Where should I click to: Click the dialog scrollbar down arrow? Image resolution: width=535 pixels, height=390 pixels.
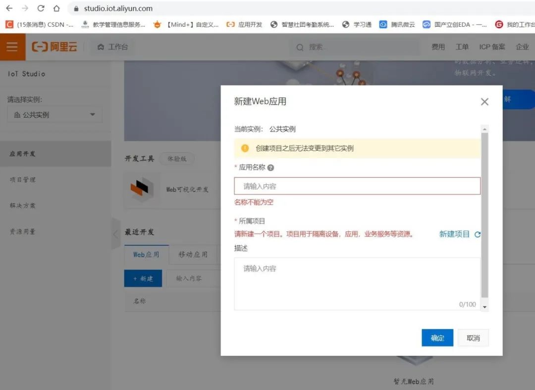coord(484,307)
